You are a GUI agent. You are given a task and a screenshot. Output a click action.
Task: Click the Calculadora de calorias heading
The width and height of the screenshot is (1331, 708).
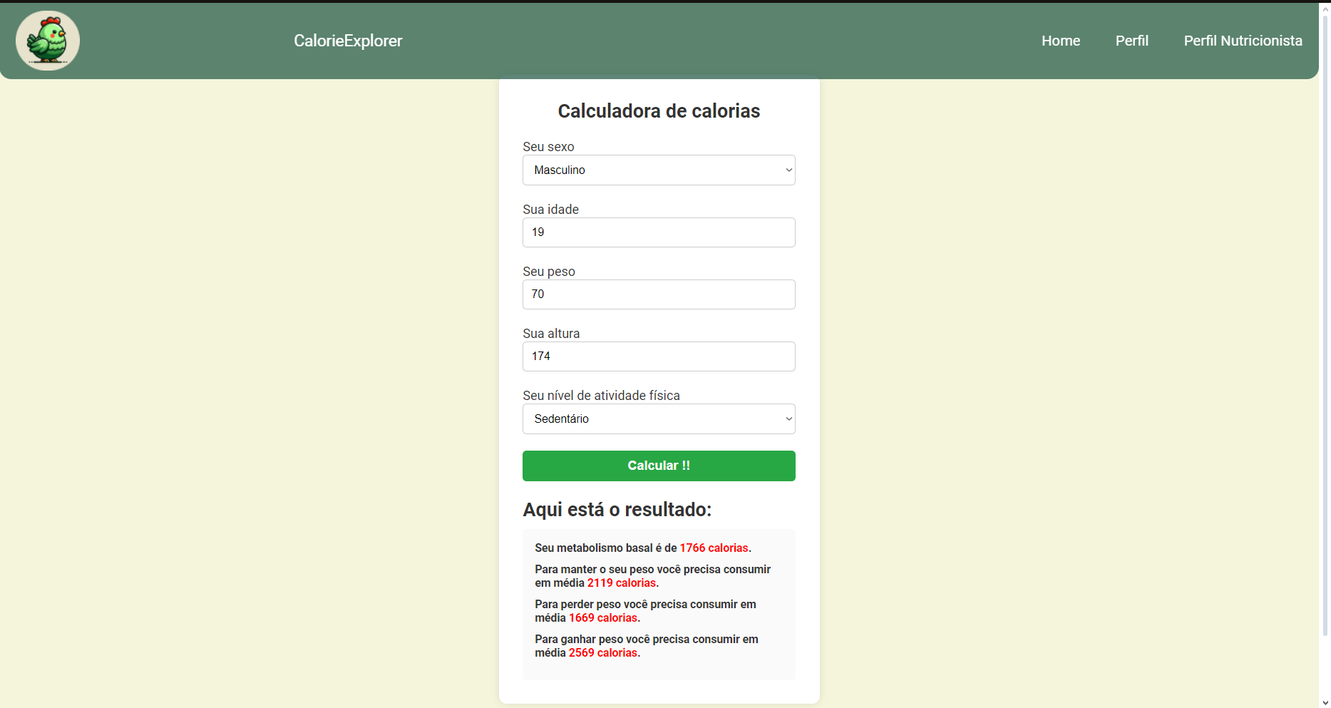[x=659, y=111]
